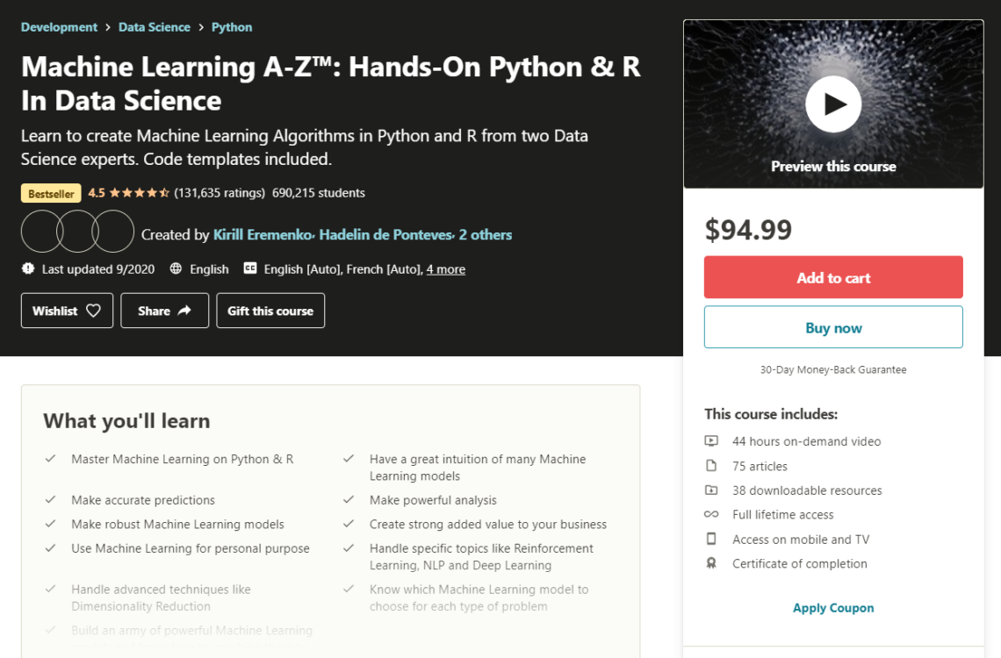
Task: Click the mobile and TV access icon
Action: (x=713, y=539)
